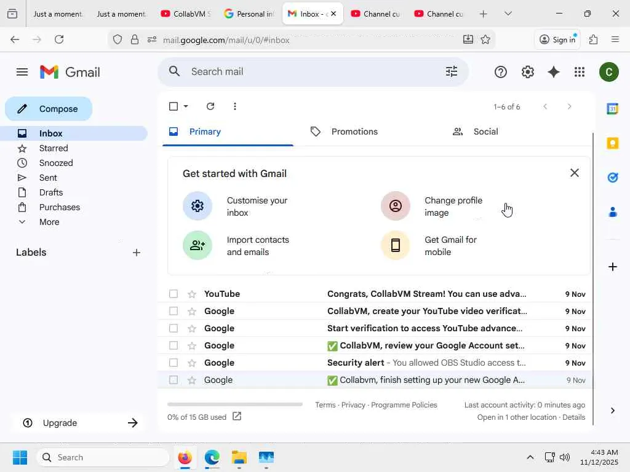Click Get Gmail for mobile icon
The height and width of the screenshot is (472, 630).
(x=396, y=245)
